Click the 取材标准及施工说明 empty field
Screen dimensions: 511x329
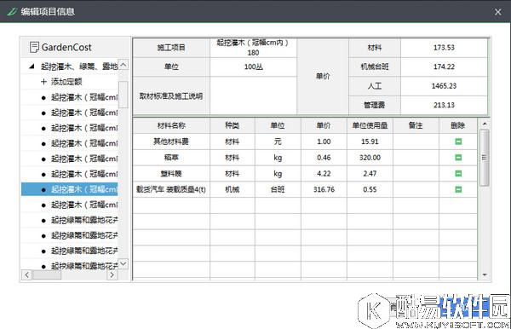pyautogui.click(x=253, y=95)
